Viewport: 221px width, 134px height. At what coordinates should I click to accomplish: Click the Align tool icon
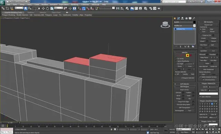[122, 8]
